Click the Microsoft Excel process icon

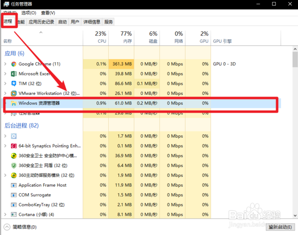[x=13, y=74]
